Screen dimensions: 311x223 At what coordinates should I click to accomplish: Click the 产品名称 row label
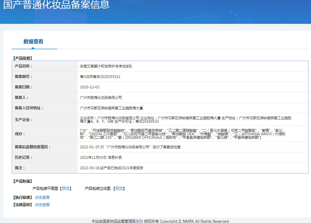[23, 66]
